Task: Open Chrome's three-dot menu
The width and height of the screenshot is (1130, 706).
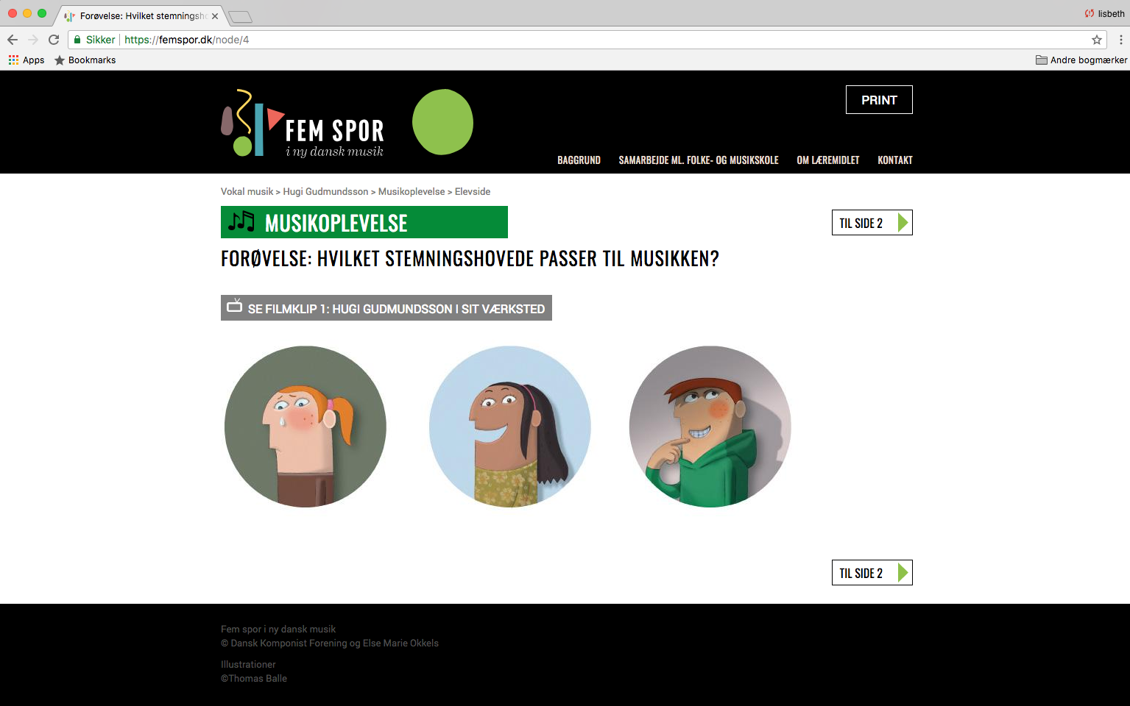Action: coord(1121,40)
